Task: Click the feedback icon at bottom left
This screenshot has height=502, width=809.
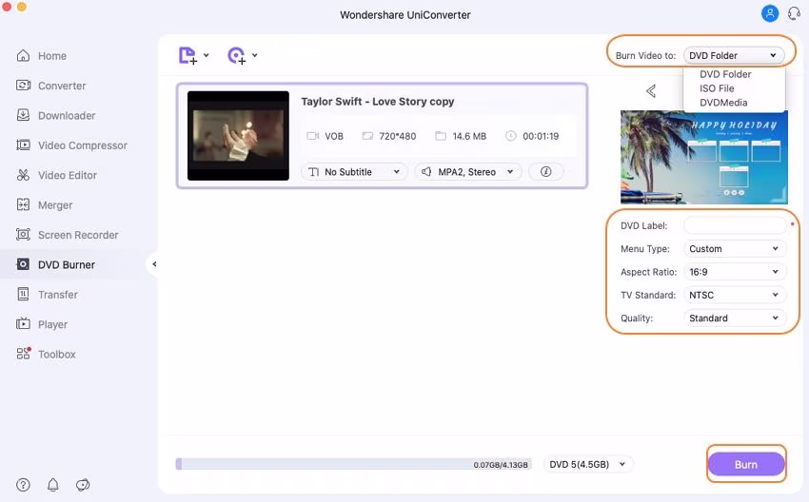Action: (83, 485)
